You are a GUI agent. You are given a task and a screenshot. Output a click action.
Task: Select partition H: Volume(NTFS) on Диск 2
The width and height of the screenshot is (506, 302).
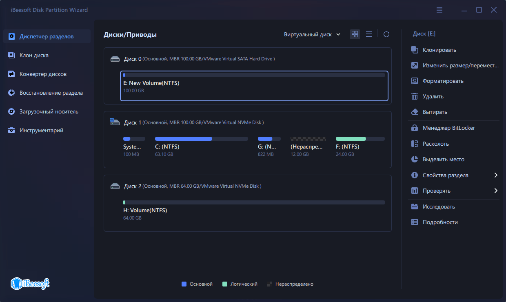click(x=254, y=209)
